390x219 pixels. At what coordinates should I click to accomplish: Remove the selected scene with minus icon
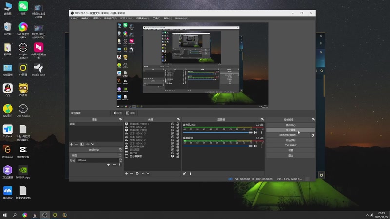coord(77,144)
